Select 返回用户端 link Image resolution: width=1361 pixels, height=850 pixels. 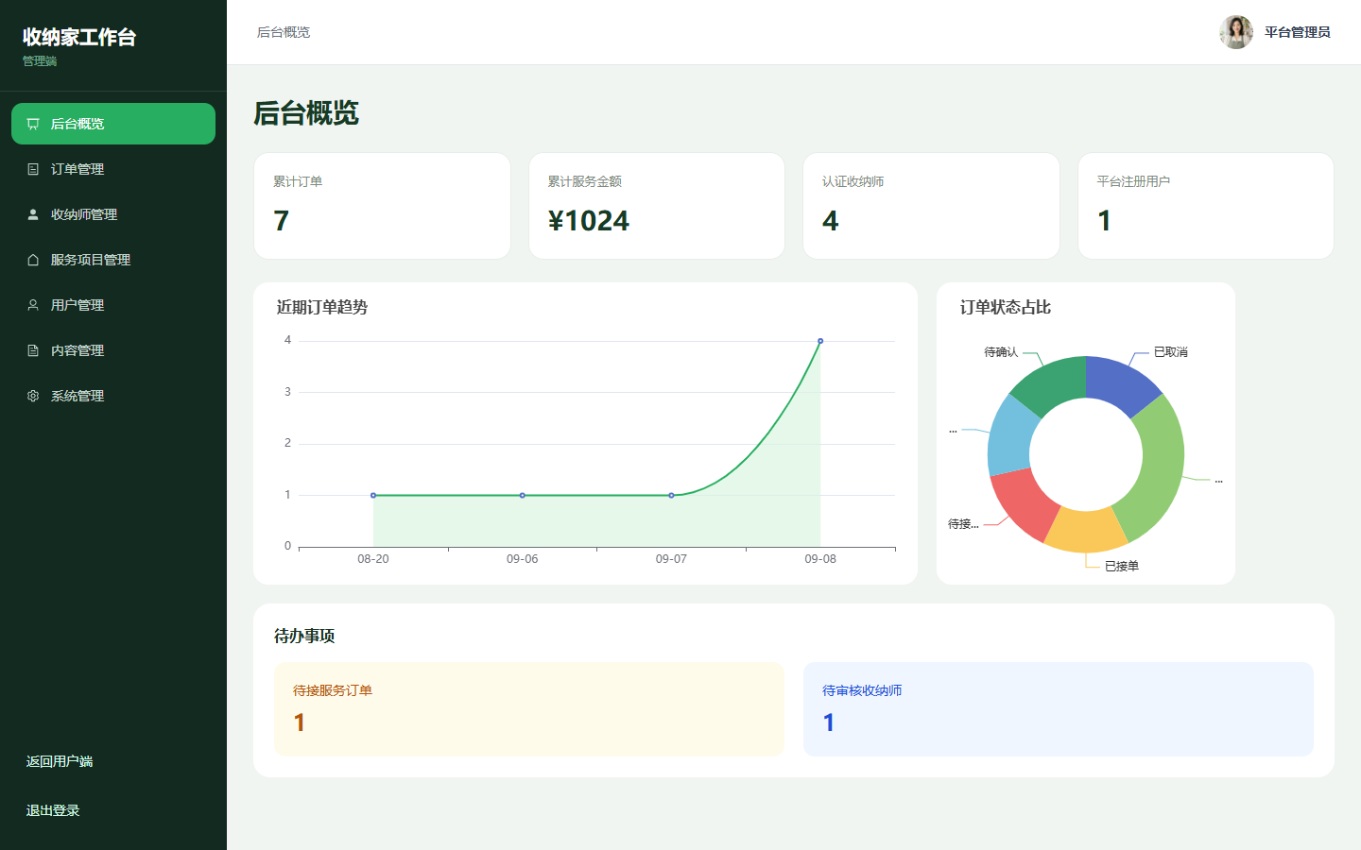click(60, 761)
